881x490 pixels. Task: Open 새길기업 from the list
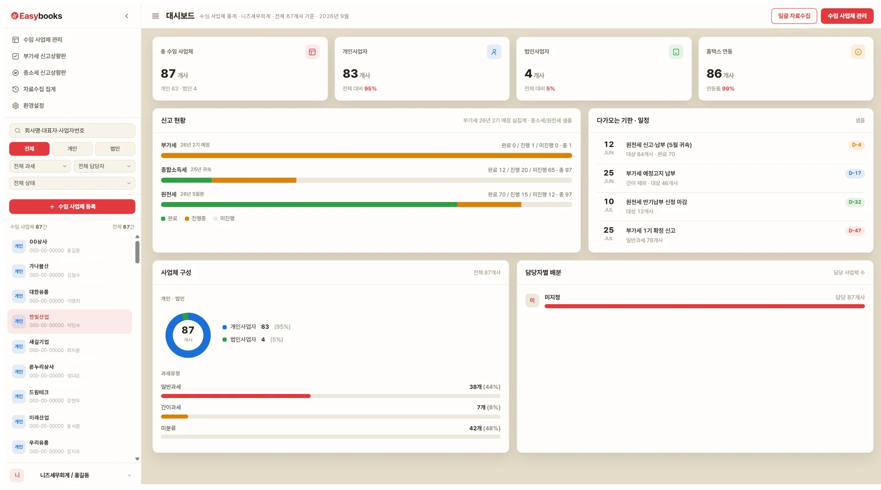pos(70,346)
